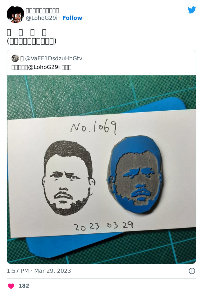Open the tweet info circle icon
The width and height of the screenshot is (203, 294).
192,271
